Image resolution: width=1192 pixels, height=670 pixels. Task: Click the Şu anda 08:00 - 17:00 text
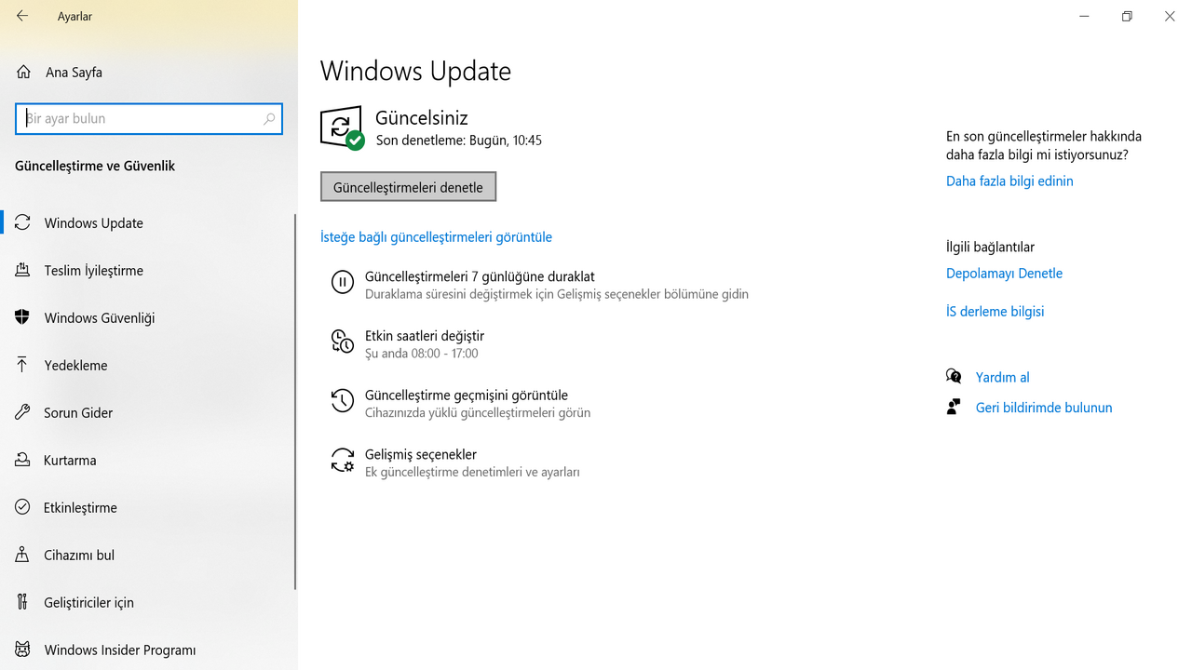(x=422, y=354)
